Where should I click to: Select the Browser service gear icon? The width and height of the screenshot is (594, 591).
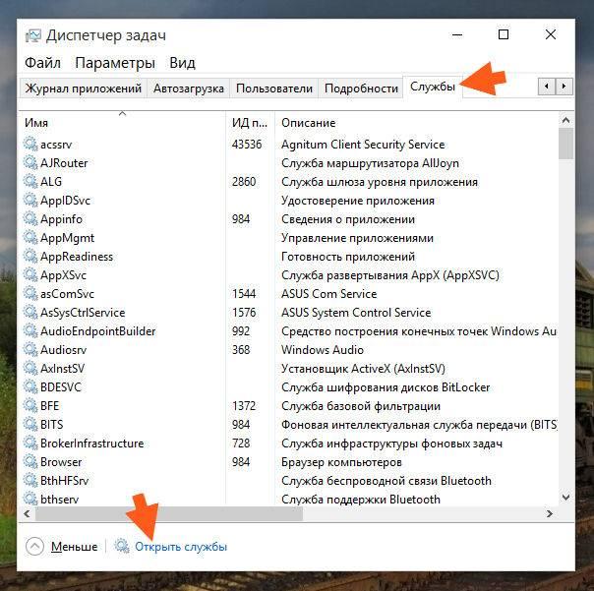point(30,462)
